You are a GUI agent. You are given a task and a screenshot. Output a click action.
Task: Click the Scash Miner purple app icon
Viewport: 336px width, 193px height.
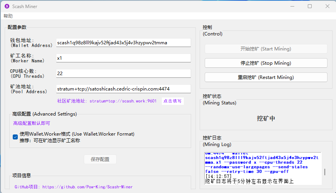point(7,7)
